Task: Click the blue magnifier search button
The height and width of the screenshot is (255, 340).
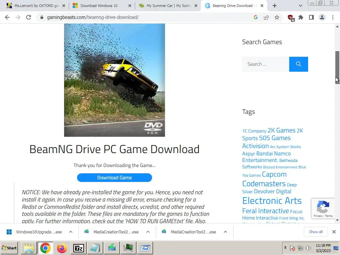Action: 298,64
